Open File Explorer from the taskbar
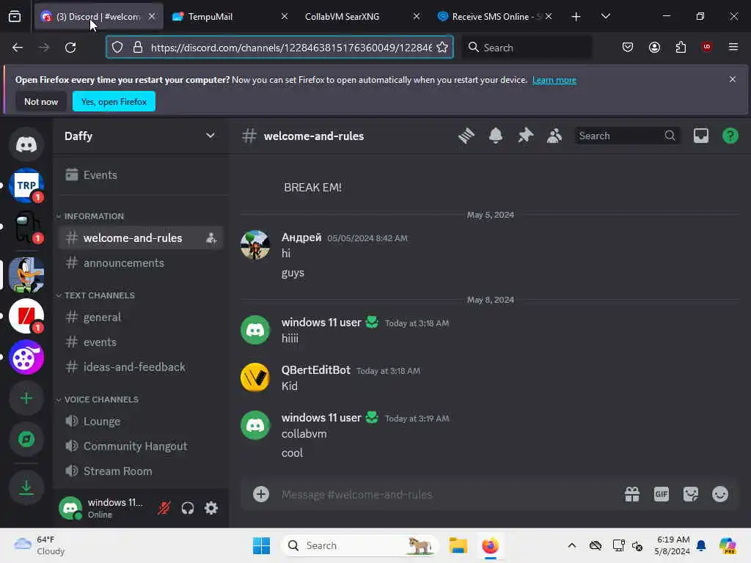Viewport: 751px width, 563px height. [458, 545]
